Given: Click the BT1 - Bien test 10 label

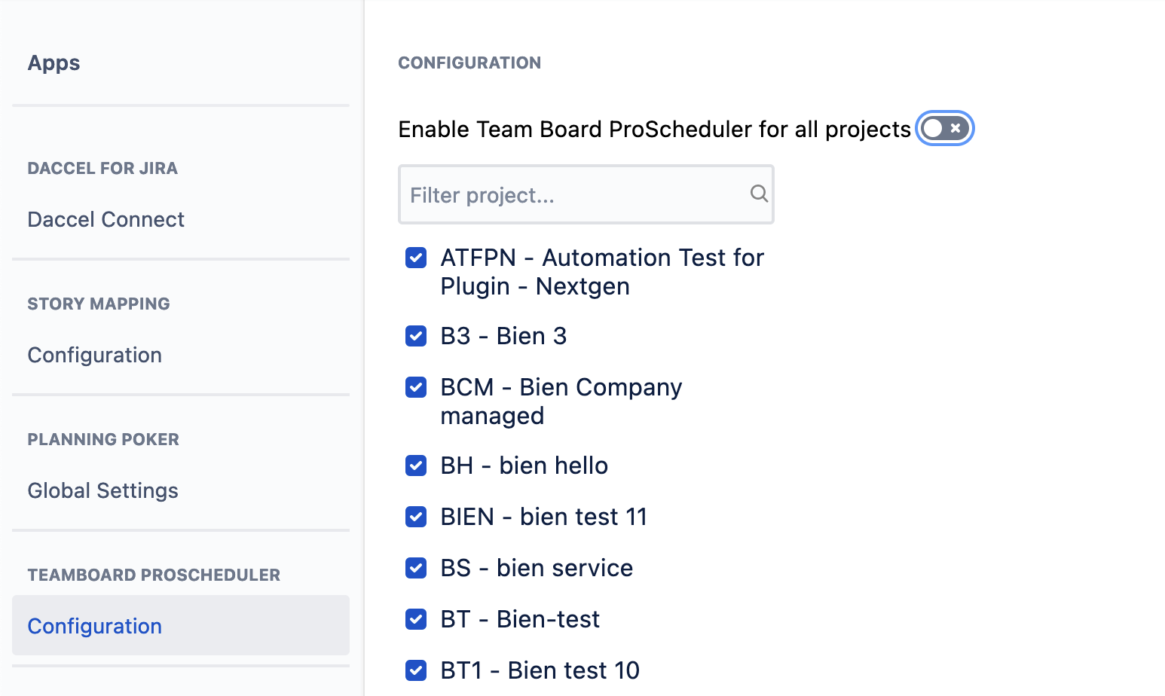Looking at the screenshot, I should [540, 670].
